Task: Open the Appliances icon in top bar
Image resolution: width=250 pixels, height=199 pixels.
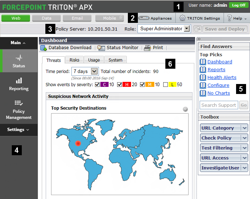Action: pyautogui.click(x=144, y=18)
